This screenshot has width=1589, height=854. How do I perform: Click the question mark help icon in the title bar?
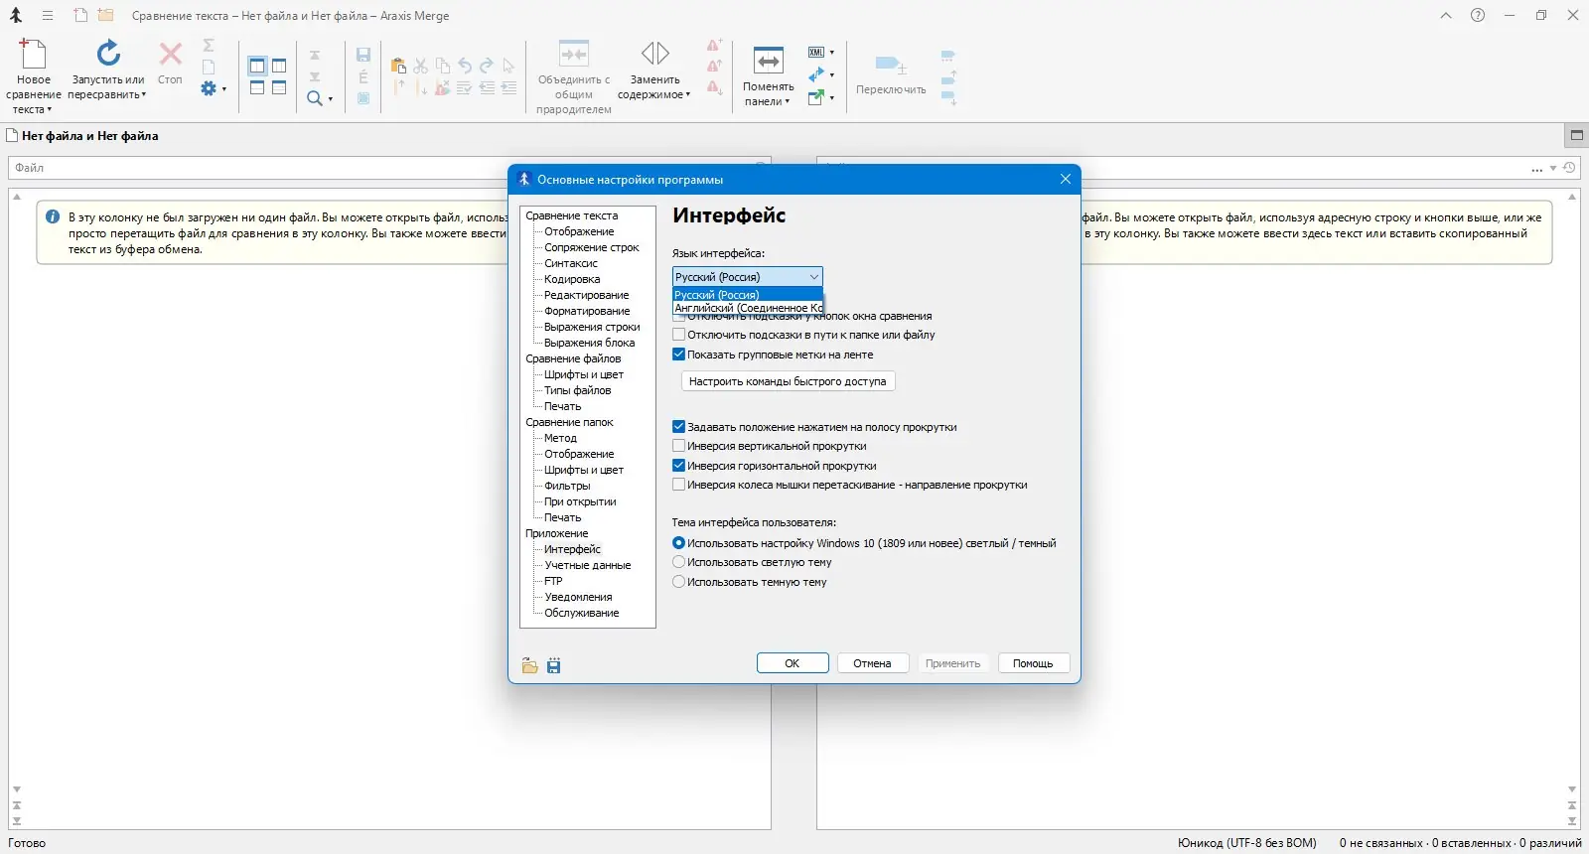1478,16
